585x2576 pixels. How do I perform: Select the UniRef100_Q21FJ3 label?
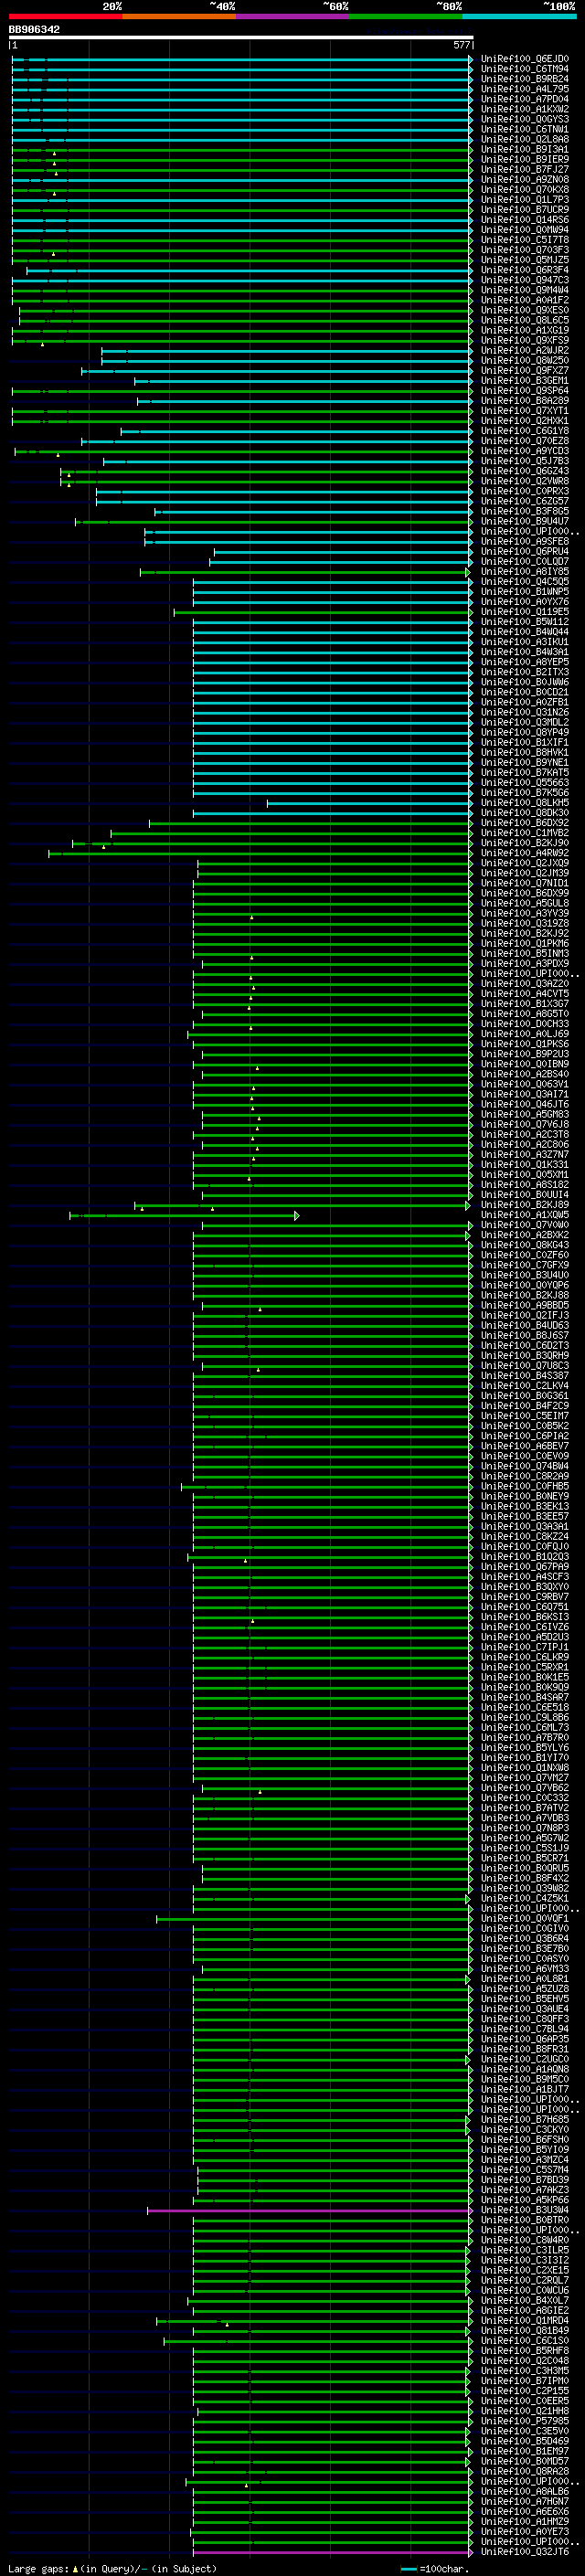tap(525, 1315)
